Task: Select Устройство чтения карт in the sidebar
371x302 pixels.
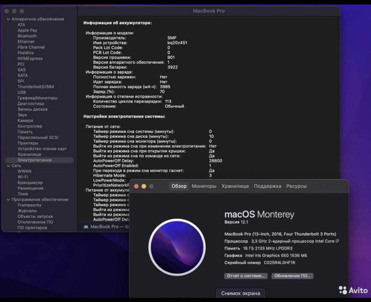Action: (x=42, y=149)
